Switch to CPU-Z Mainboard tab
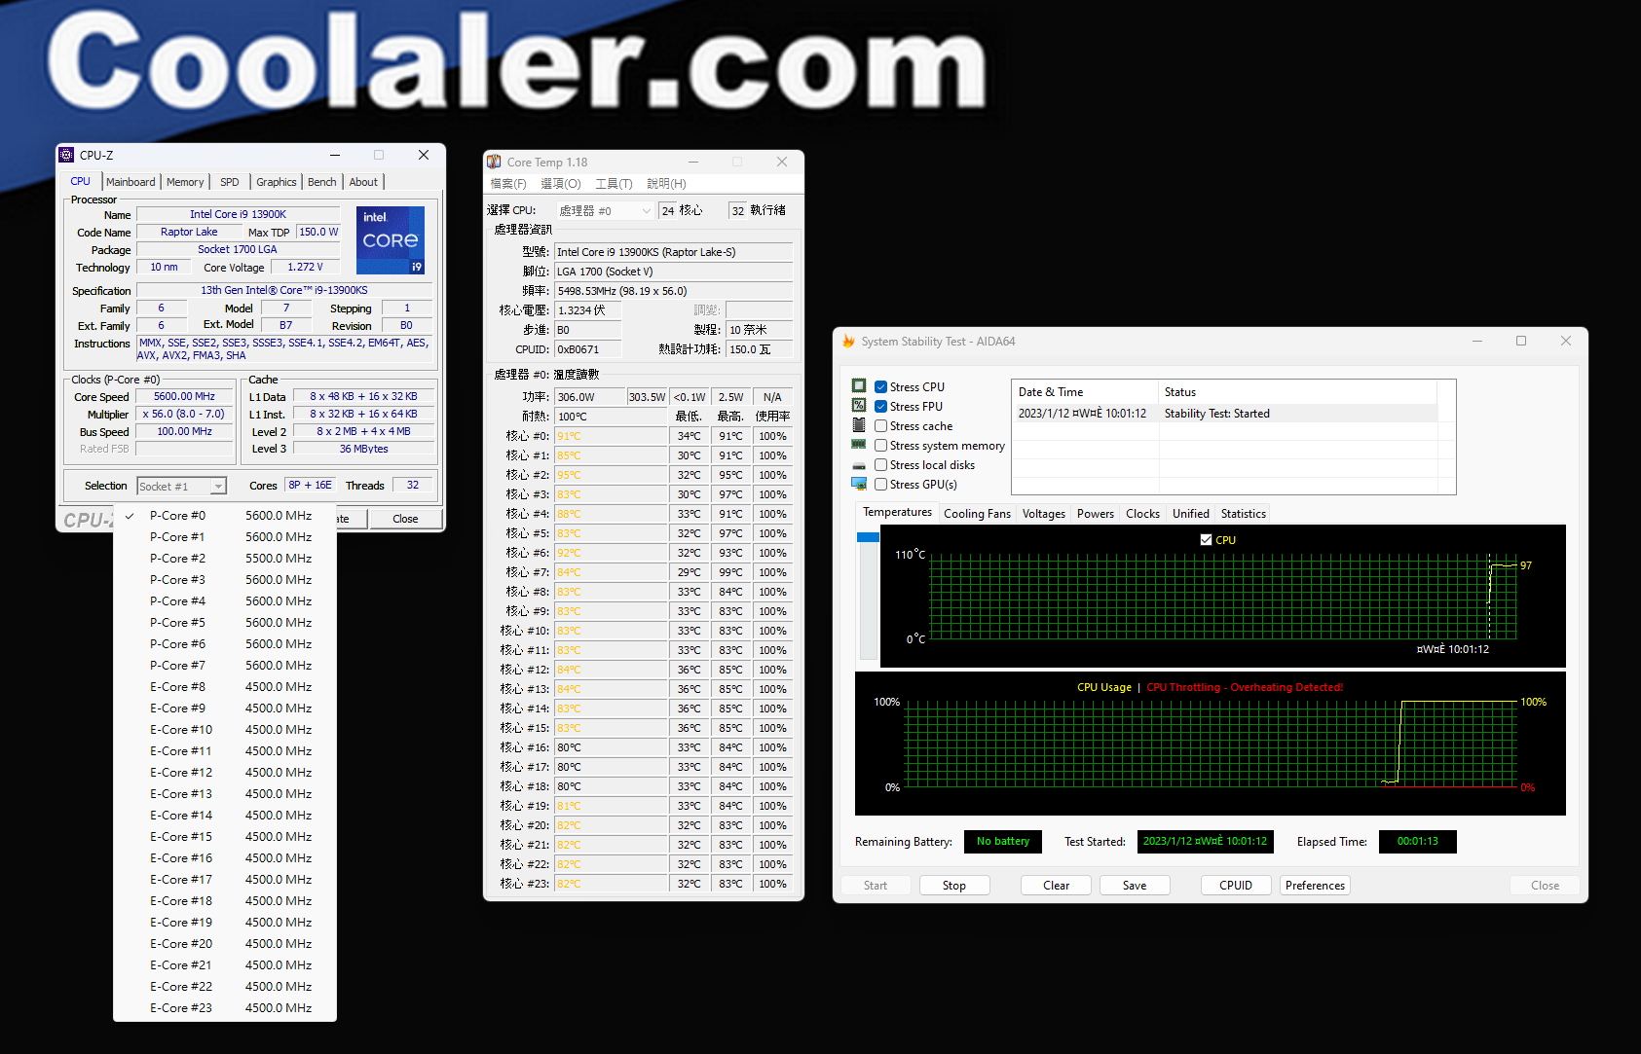 point(131,182)
